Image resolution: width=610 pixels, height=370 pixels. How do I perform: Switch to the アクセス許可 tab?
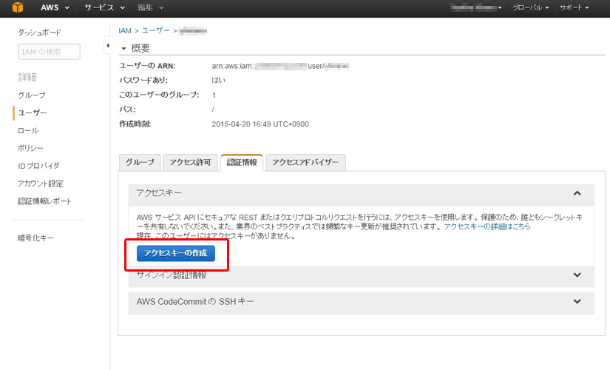point(190,163)
